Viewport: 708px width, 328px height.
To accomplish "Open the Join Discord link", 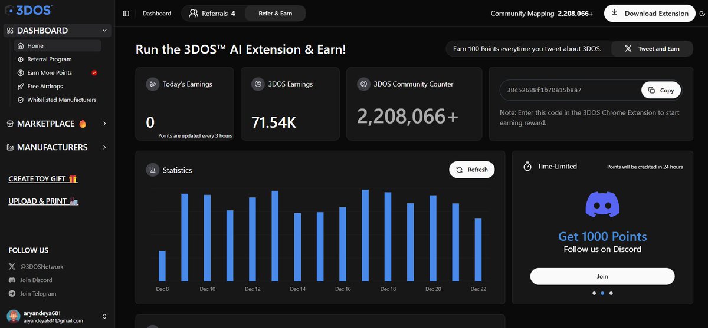I will coord(36,280).
